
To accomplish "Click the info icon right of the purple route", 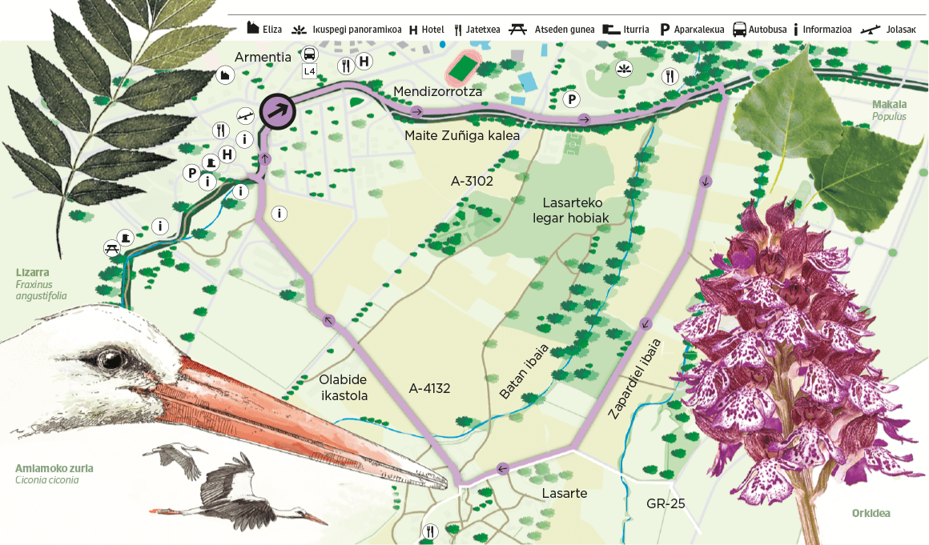I will click(279, 213).
